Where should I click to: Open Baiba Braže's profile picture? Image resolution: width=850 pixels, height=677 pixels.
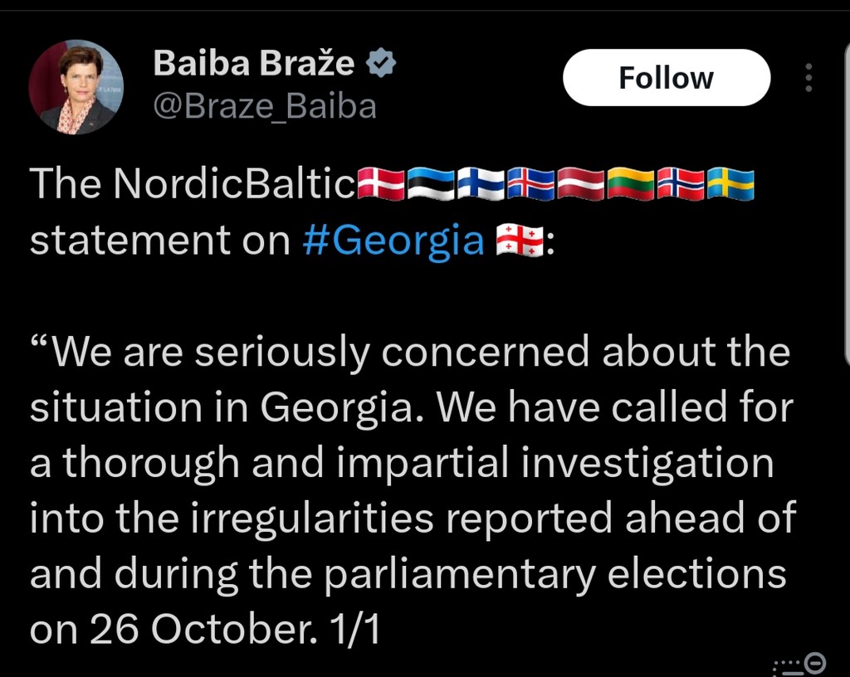click(76, 87)
